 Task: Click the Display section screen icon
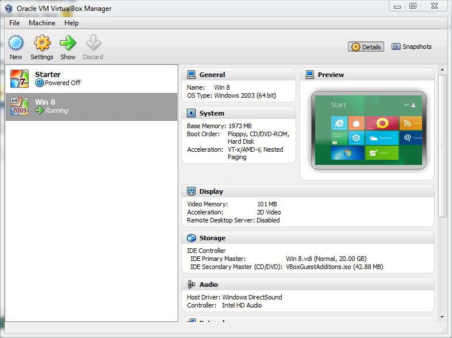tap(191, 191)
